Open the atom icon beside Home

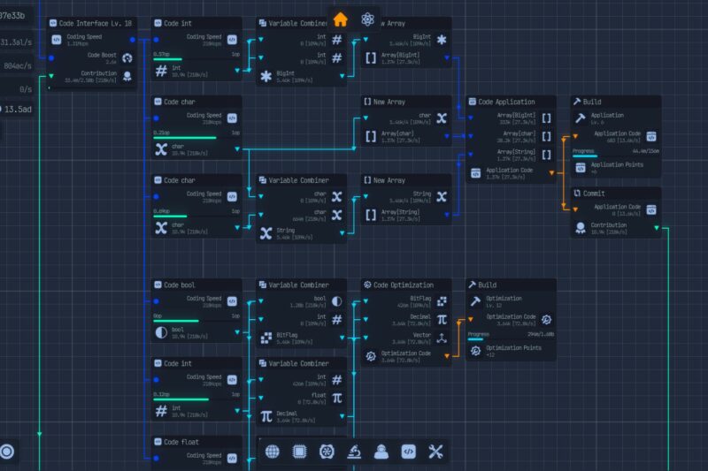tap(368, 19)
